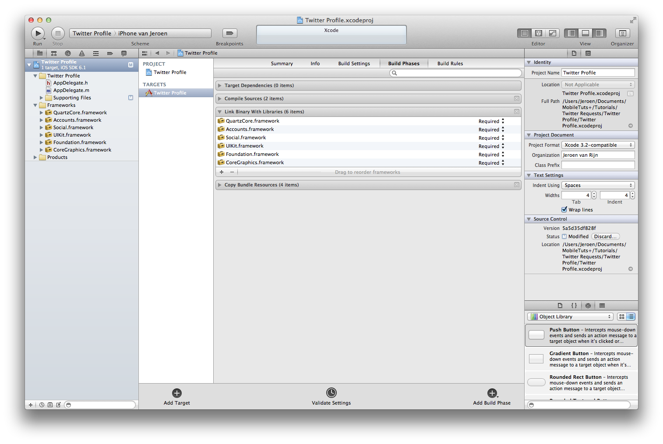Toggle the Wrap lines checkbox

click(x=564, y=209)
